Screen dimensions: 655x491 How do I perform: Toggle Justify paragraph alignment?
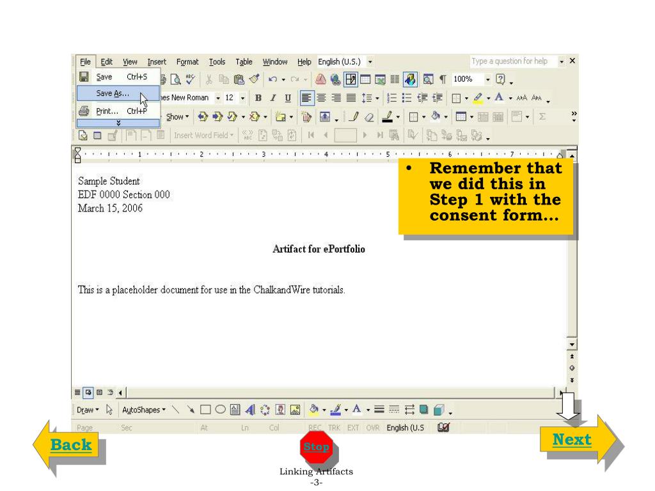pyautogui.click(x=351, y=98)
